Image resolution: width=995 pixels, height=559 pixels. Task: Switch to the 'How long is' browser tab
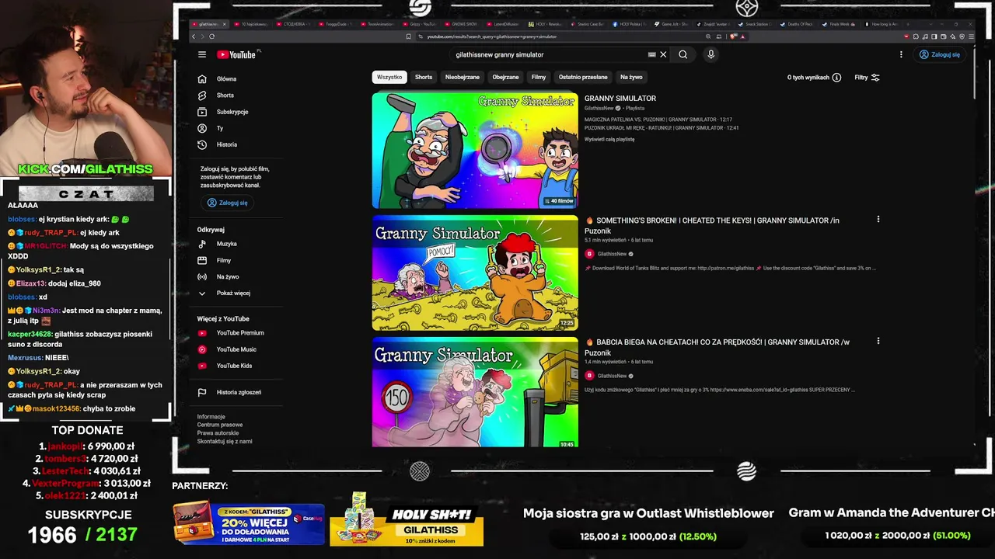pos(882,24)
